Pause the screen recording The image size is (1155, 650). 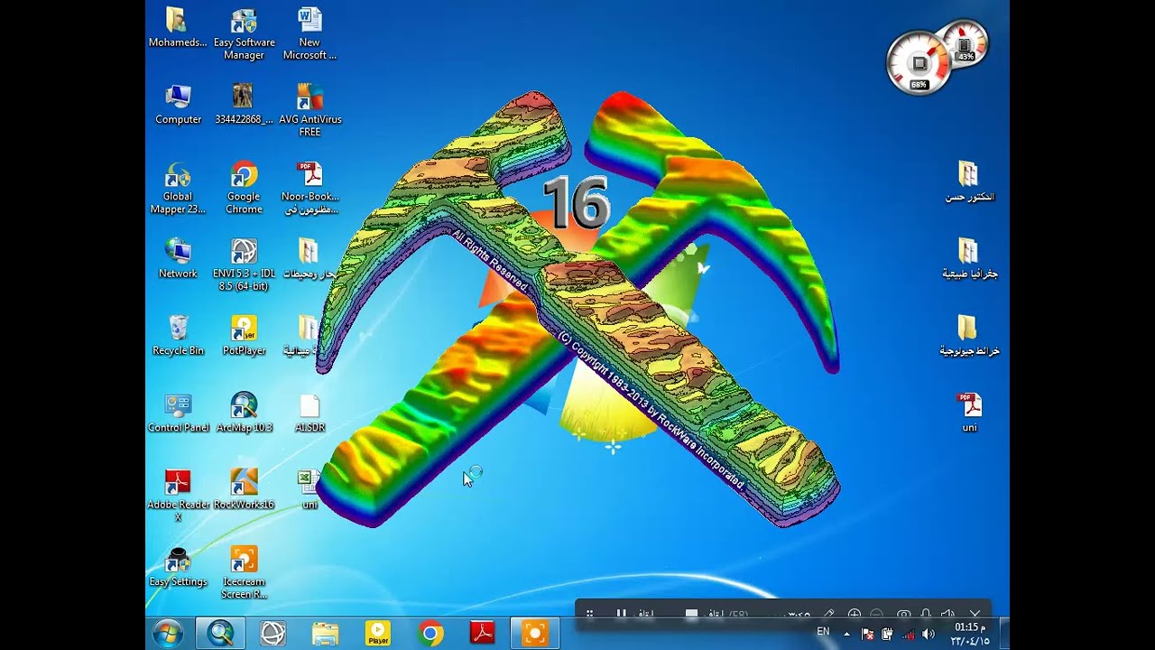click(x=622, y=614)
